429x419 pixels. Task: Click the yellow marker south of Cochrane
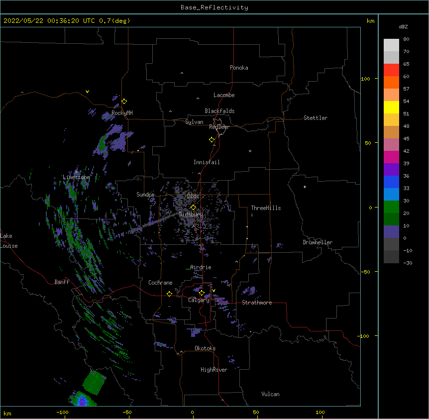169,294
